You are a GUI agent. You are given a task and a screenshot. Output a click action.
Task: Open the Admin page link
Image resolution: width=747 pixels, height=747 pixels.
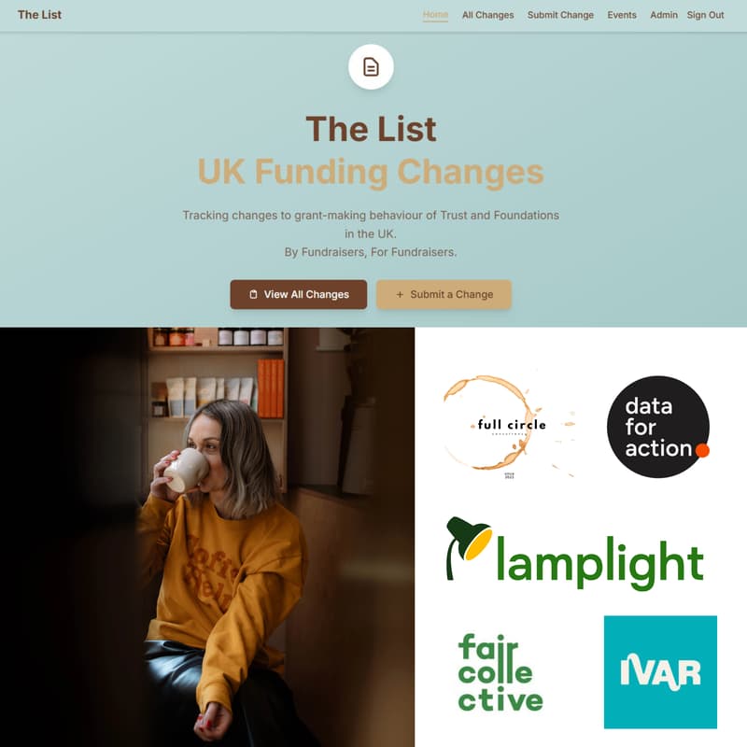pyautogui.click(x=664, y=15)
